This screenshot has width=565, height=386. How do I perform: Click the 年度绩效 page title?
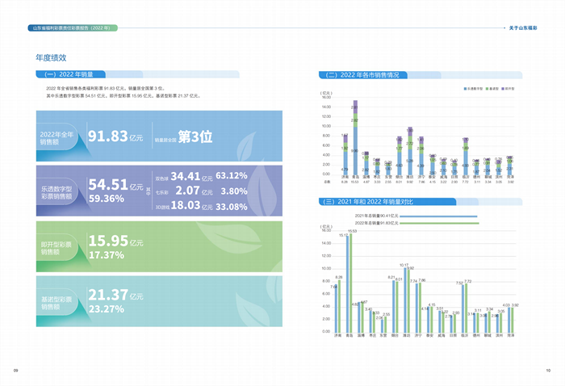pos(50,58)
